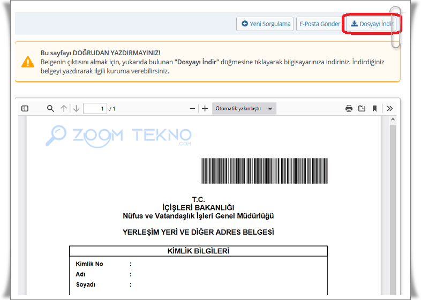Click the 'YERLEŞİM YERİ VE DİĞER ADRES BELGESİ' heading
Viewport: 421px width, 300px height.
pyautogui.click(x=198, y=232)
